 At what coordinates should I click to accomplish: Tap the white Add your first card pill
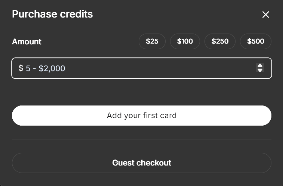[x=142, y=116]
